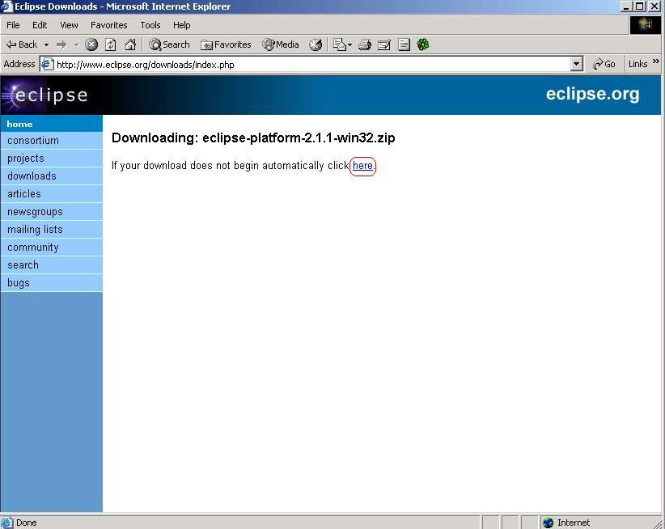This screenshot has width=665, height=529.
Task: Open the Favorites pane from the toolbar
Action: [x=226, y=44]
